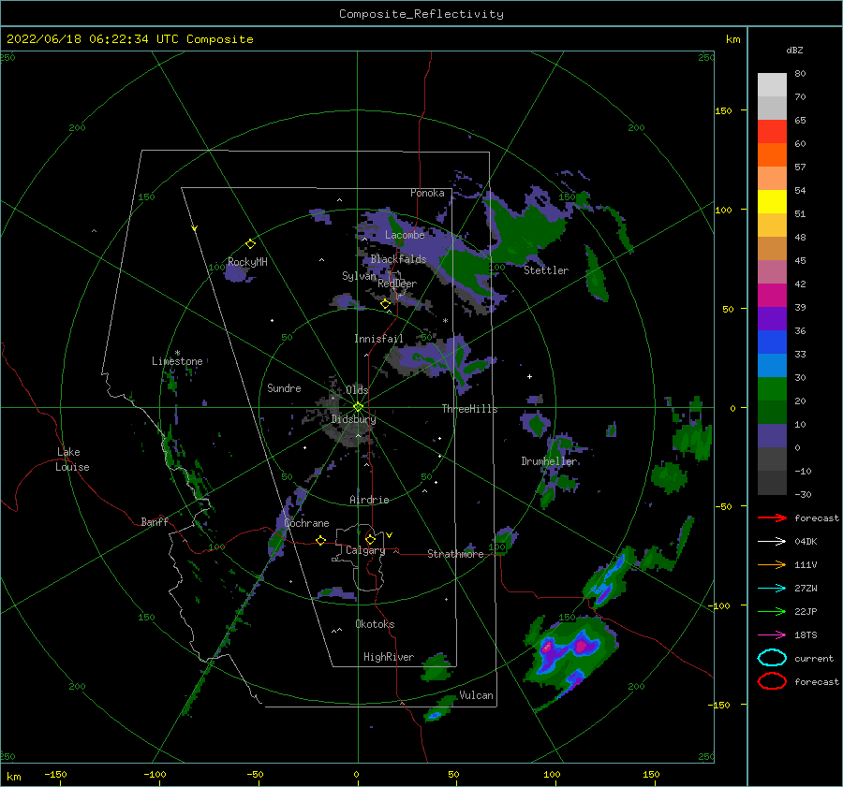Pick the slate purple 0-10 dBZ swatch
The width and height of the screenshot is (843, 787).
pyautogui.click(x=772, y=436)
